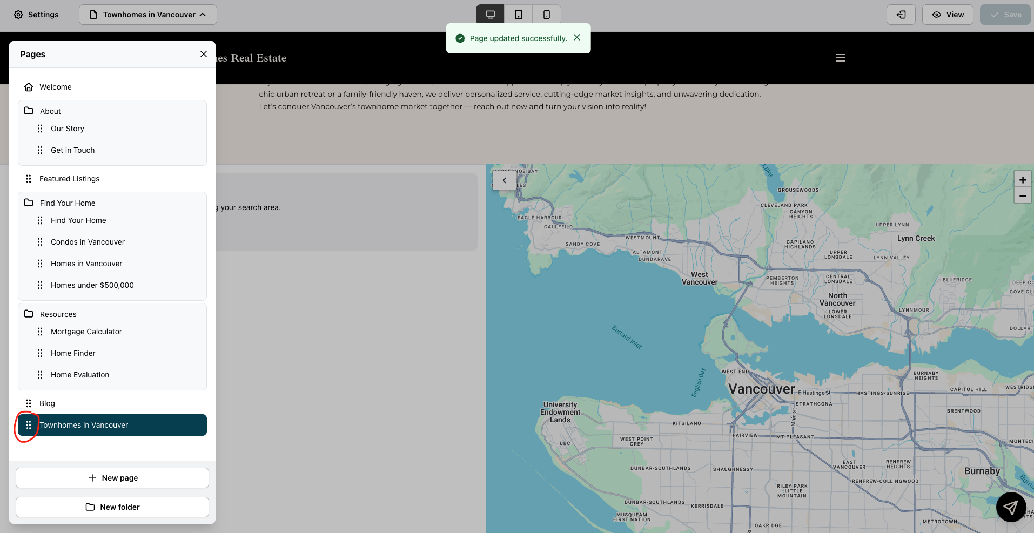Switch to tablet preview mode
This screenshot has height=533, width=1034.
click(519, 15)
